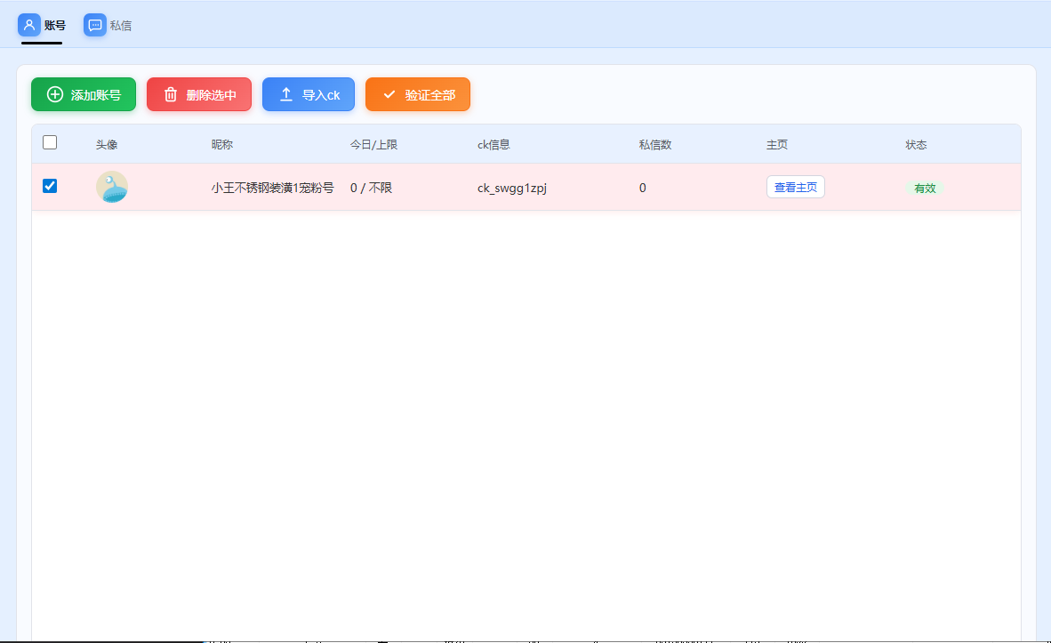
Task: Click the upload arrow icon on 导入ck
Action: click(286, 95)
